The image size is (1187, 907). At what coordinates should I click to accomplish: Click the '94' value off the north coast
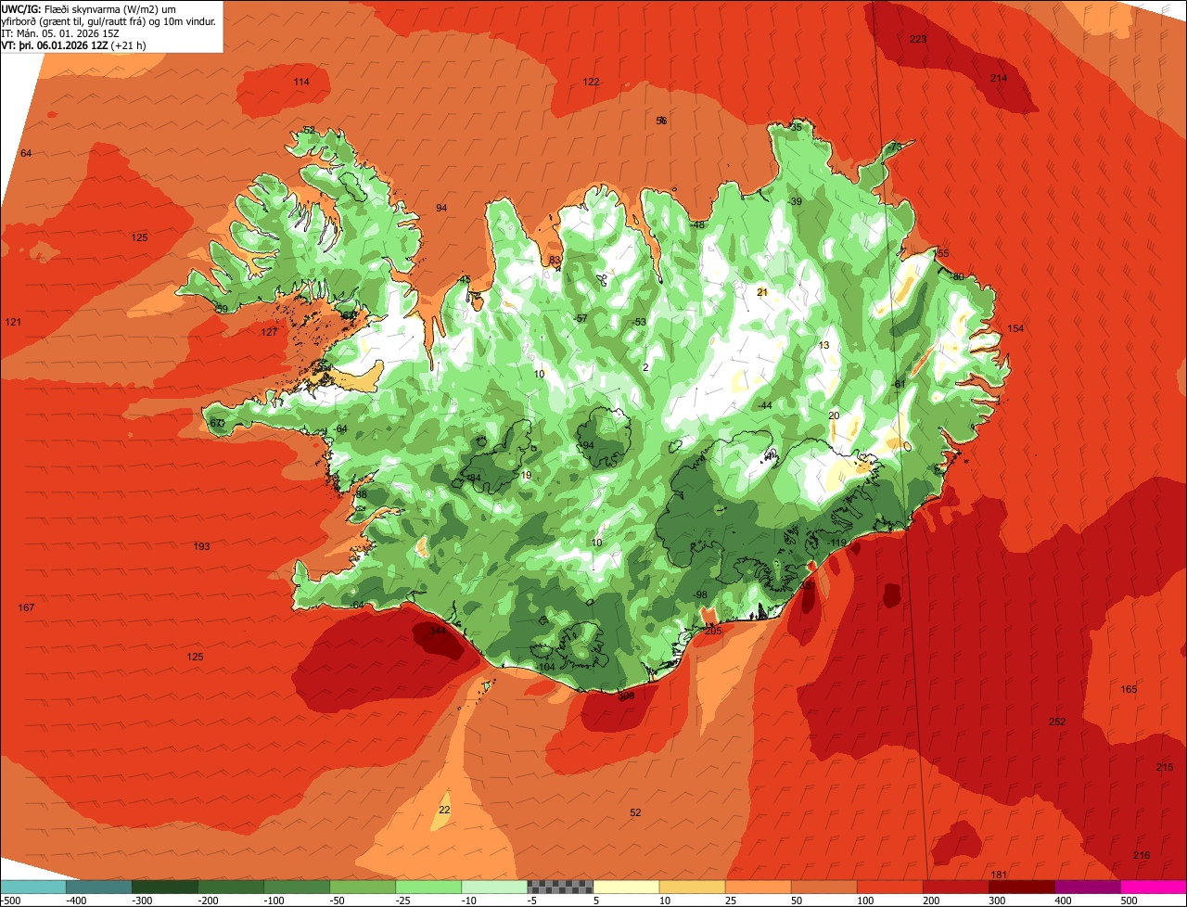point(441,208)
